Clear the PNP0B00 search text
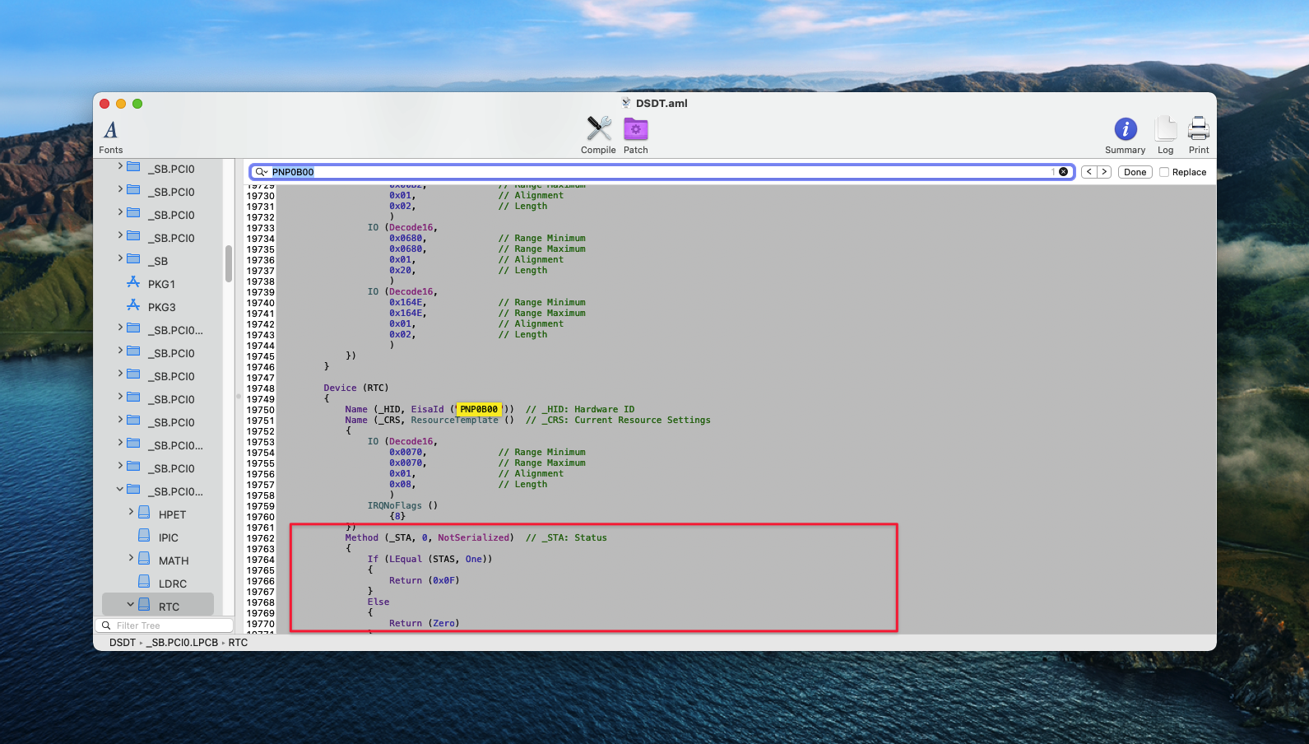 tap(1063, 172)
